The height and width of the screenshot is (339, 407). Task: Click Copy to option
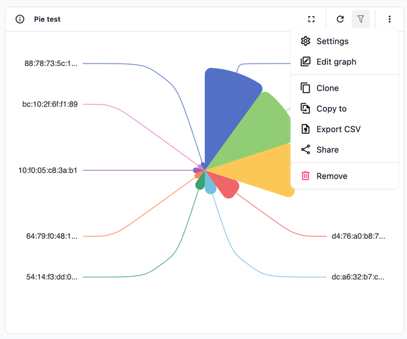[x=331, y=109]
